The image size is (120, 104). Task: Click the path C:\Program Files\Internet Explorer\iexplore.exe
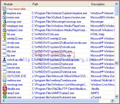(x=59, y=13)
